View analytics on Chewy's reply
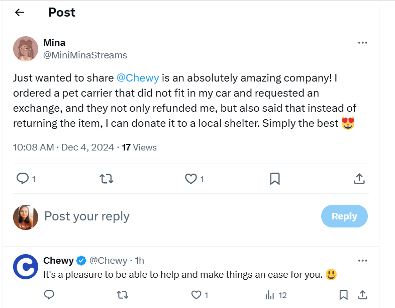The height and width of the screenshot is (308, 395). click(x=270, y=294)
